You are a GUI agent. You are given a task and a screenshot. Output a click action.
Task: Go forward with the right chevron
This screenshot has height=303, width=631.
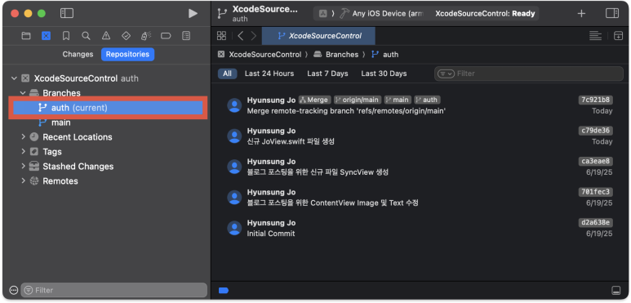click(254, 36)
